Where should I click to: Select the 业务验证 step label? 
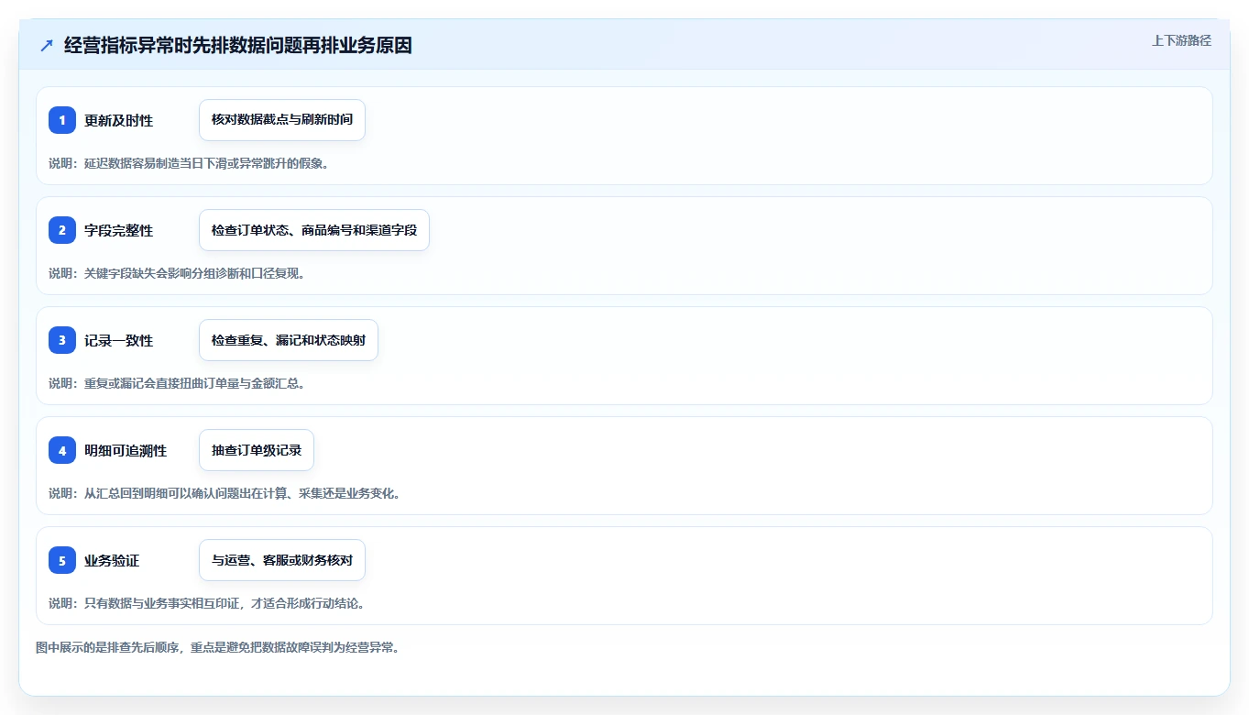(112, 560)
